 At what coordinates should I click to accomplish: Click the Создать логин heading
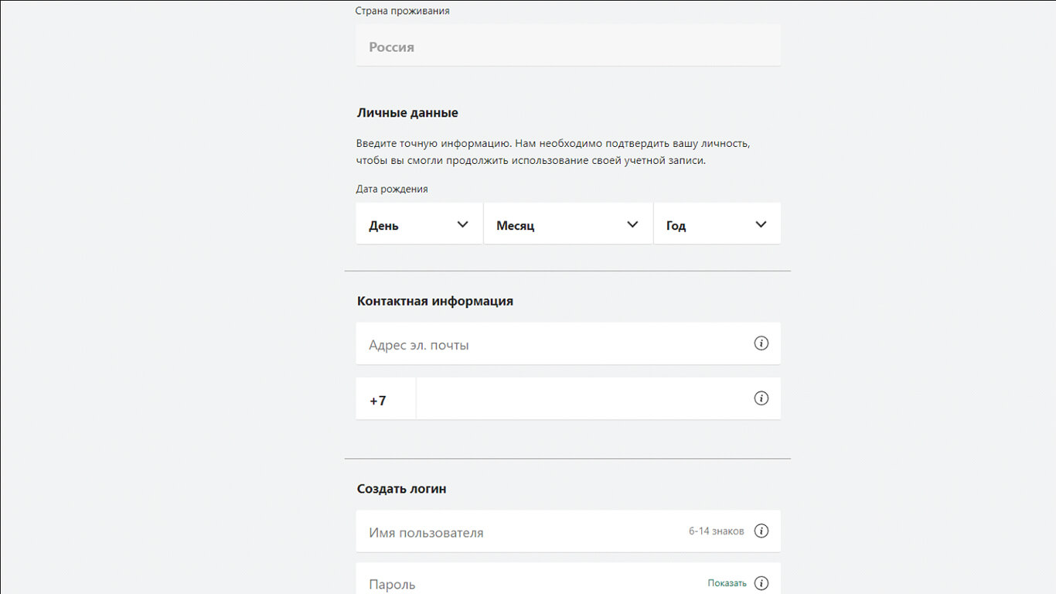[402, 489]
